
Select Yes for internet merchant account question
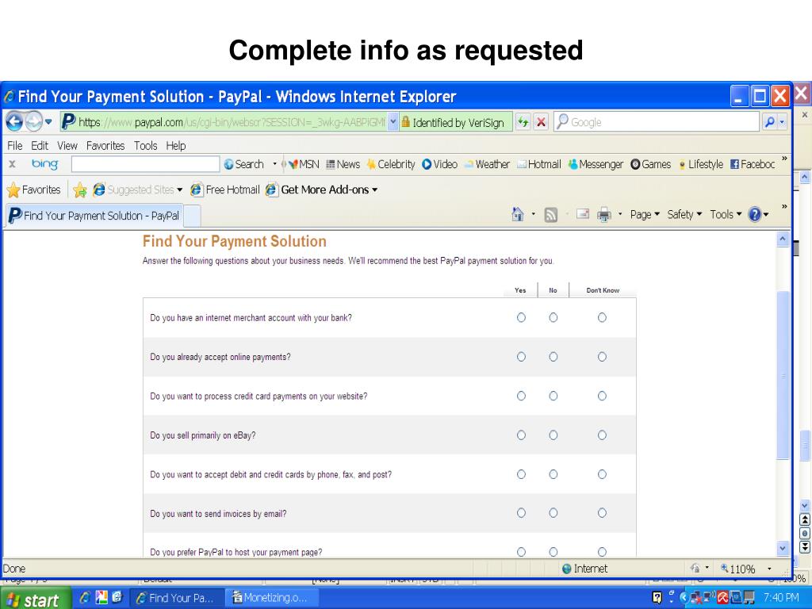tap(521, 317)
